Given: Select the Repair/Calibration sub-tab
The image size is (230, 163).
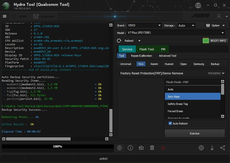Looking at the screenshot, I should [141, 56].
